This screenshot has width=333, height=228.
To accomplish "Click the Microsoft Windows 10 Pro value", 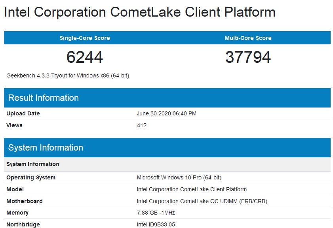I will click(179, 177).
